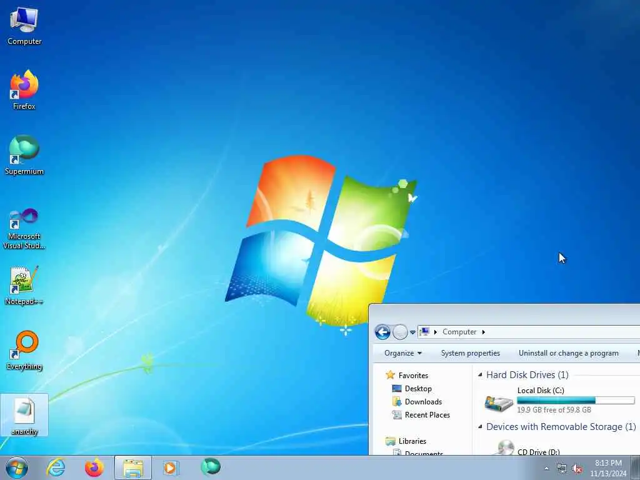Go back in the Explorer window
The image size is (640, 480).
(382, 332)
